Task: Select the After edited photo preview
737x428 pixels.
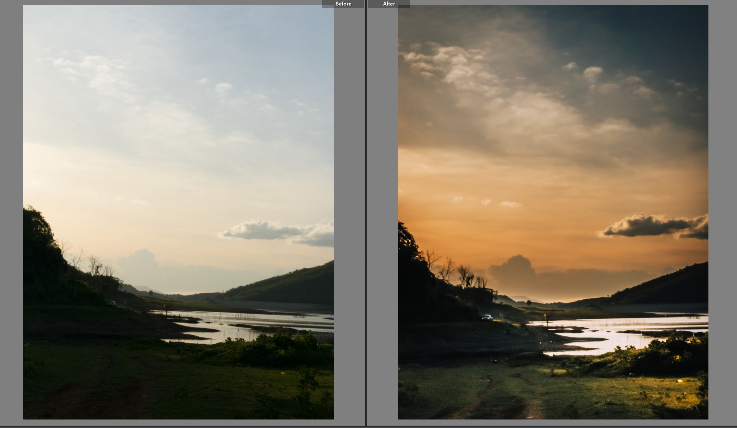Action: click(x=553, y=212)
